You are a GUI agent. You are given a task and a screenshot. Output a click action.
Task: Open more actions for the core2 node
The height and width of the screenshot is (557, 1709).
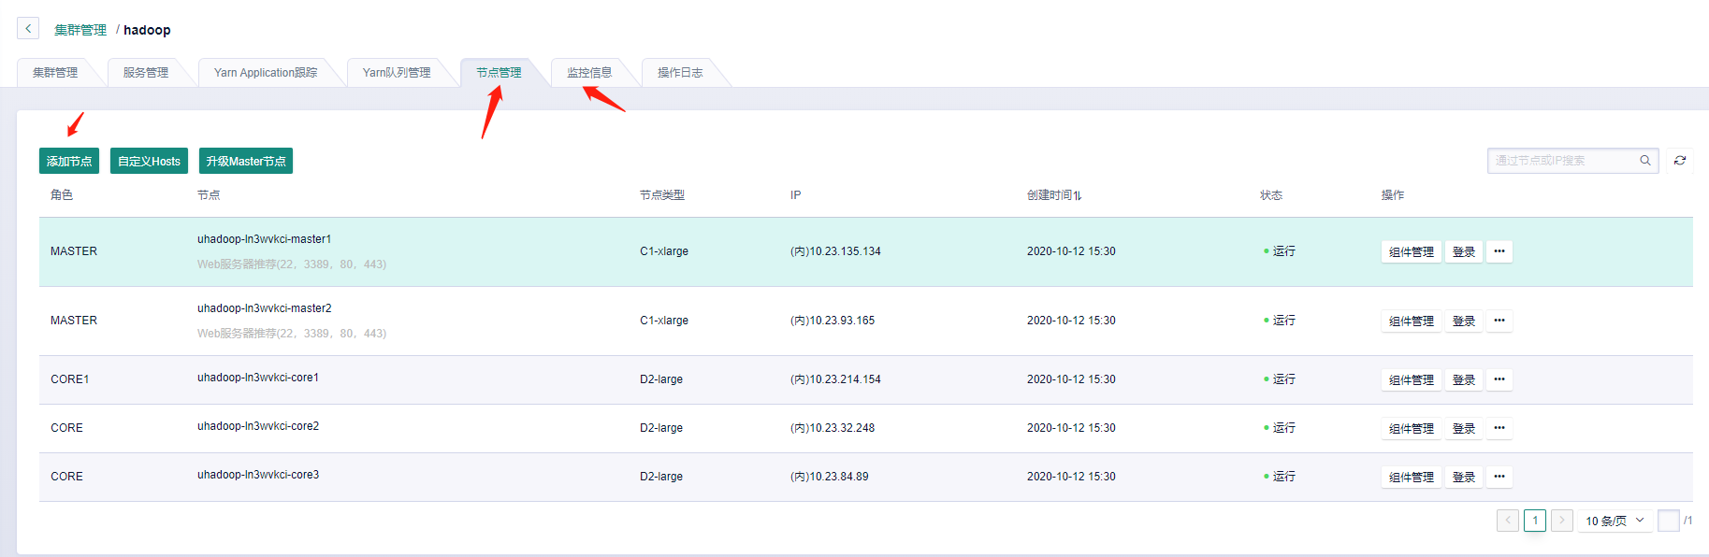pos(1499,428)
